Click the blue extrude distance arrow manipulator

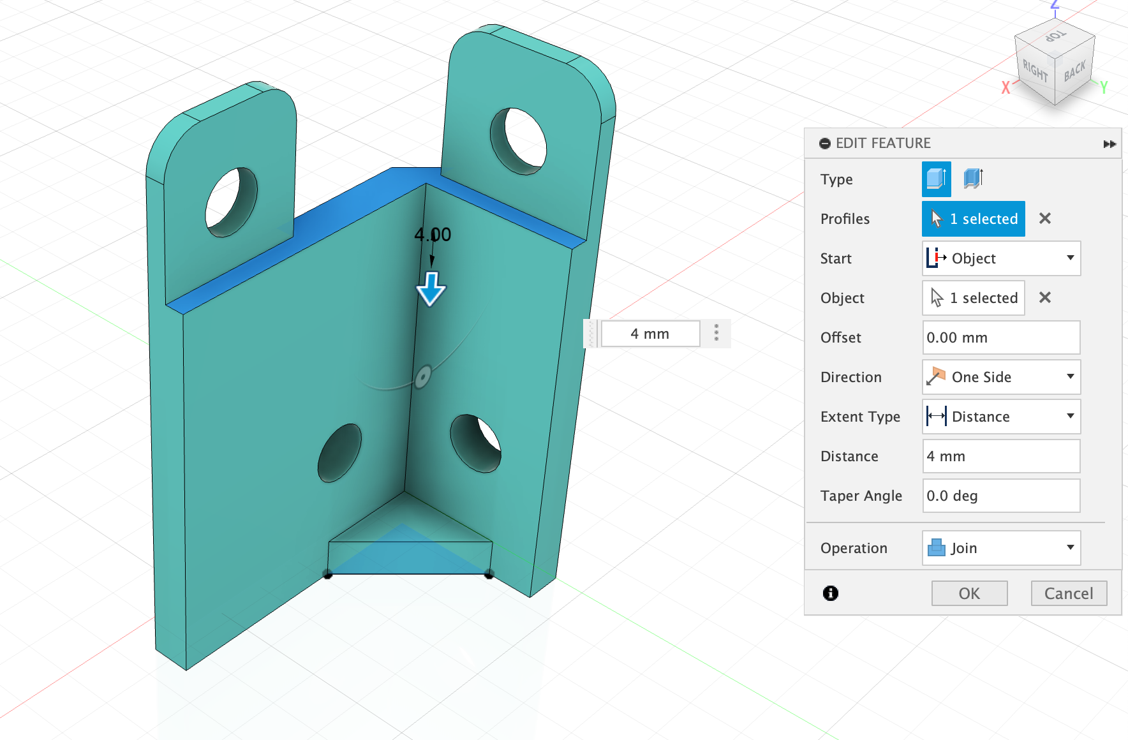[x=431, y=288]
